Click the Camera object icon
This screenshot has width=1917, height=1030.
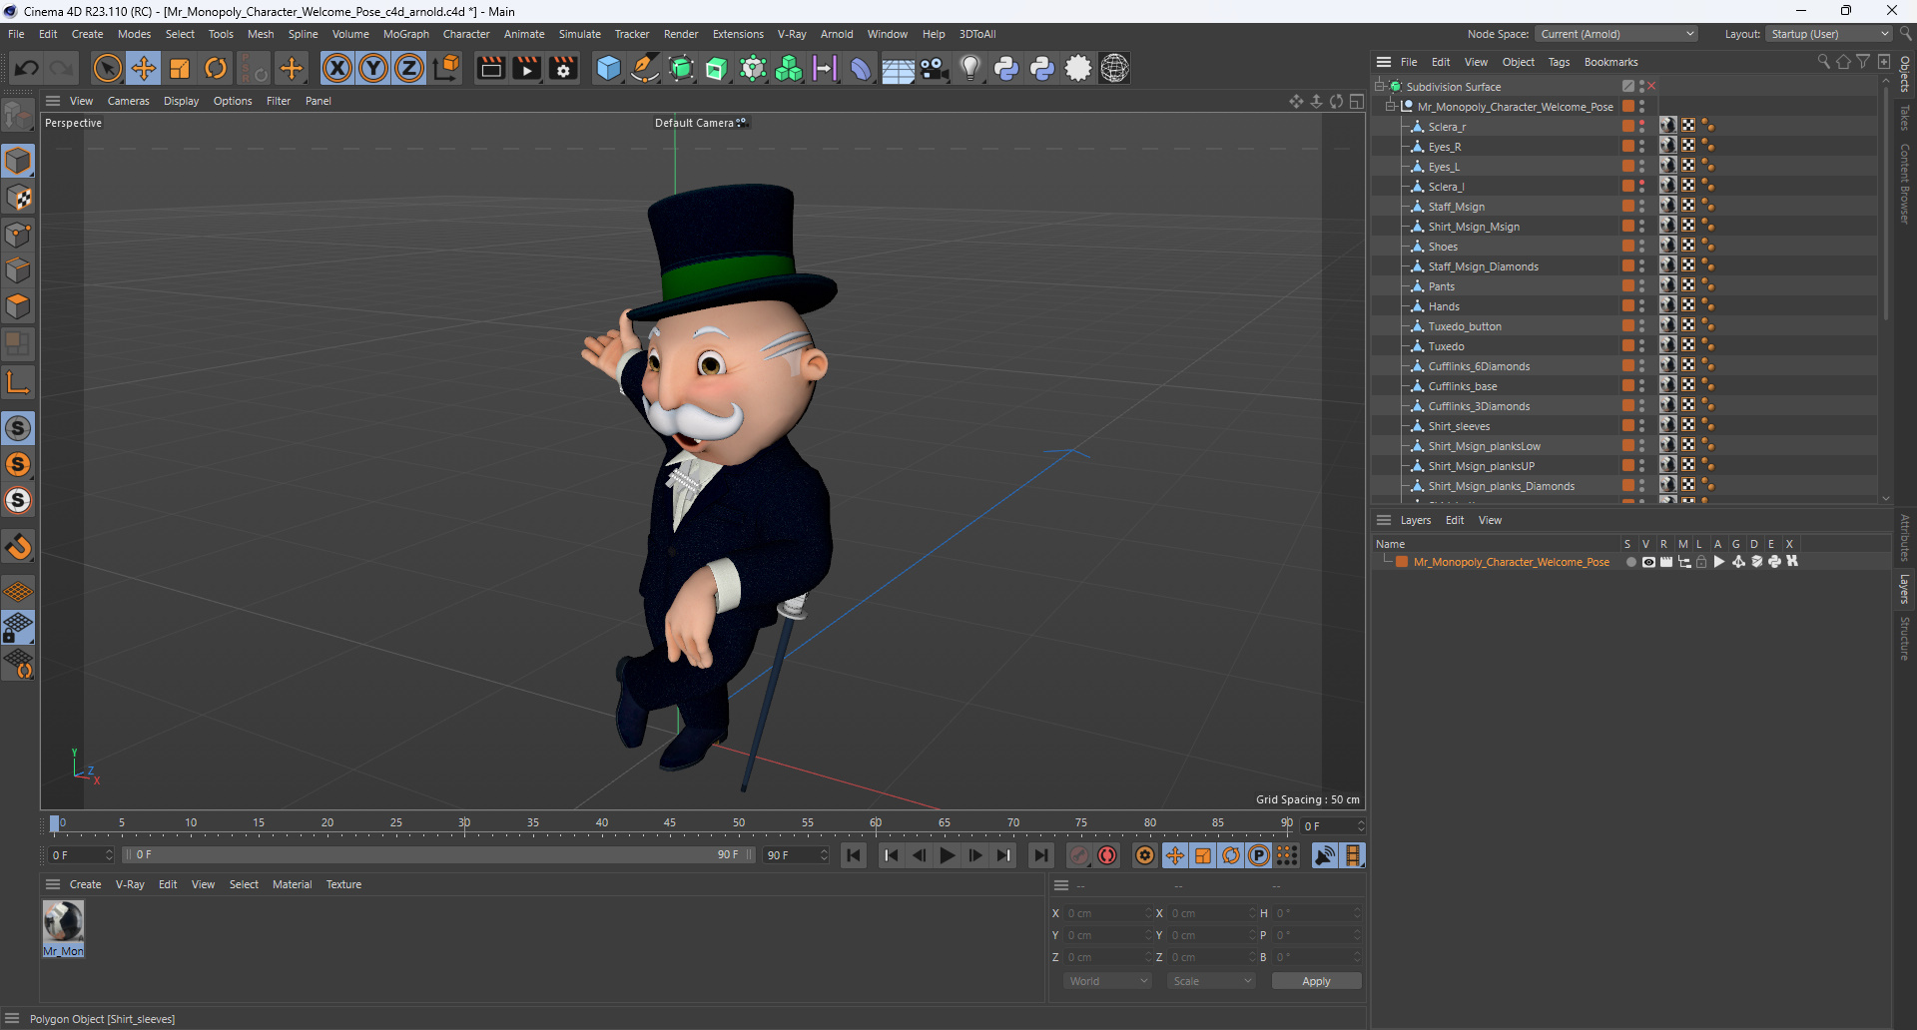[x=934, y=68]
